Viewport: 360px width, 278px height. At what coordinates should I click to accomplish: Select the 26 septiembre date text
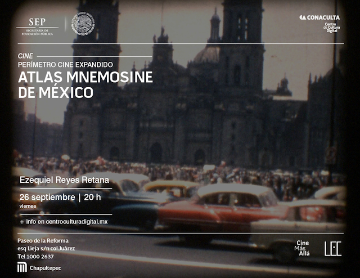47,197
